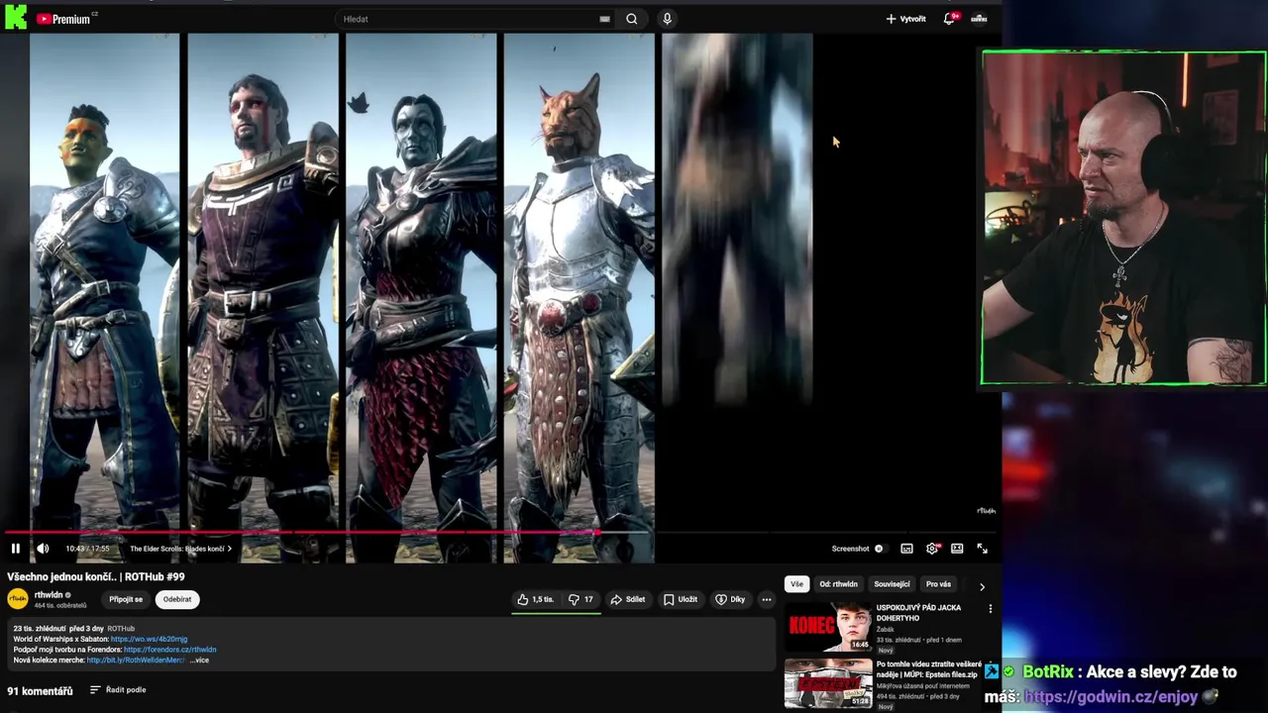The width and height of the screenshot is (1268, 713).
Task: Open the notifications bell
Action: pyautogui.click(x=949, y=19)
